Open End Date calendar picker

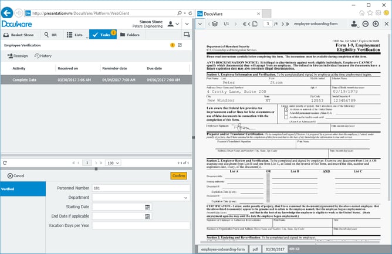148,216
